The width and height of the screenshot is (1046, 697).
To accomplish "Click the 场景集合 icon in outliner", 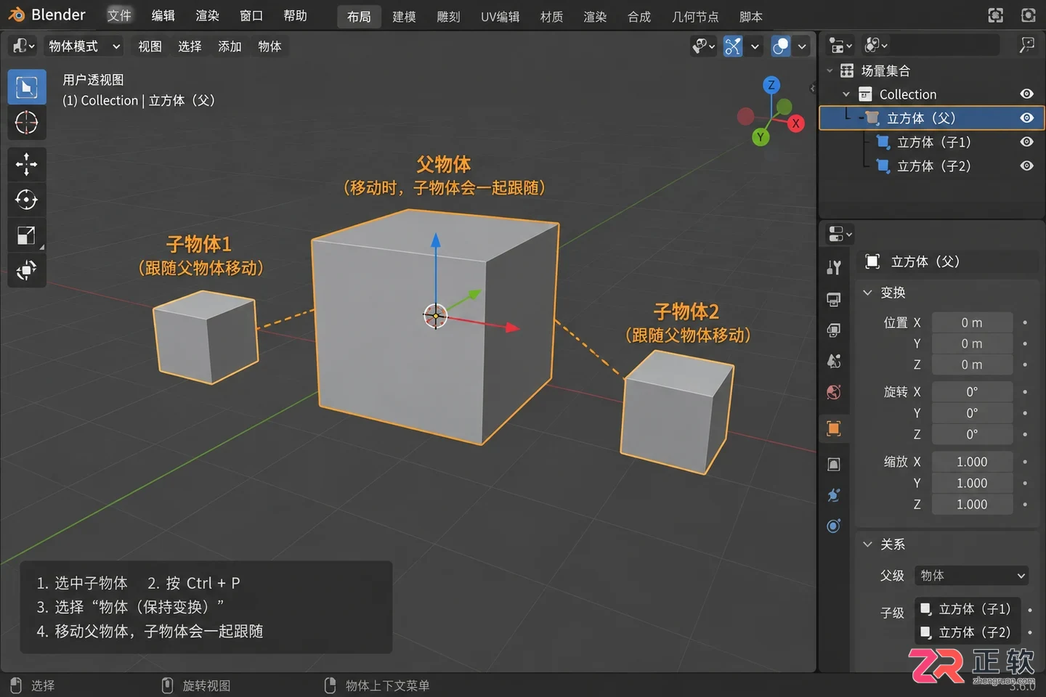I will pos(847,70).
